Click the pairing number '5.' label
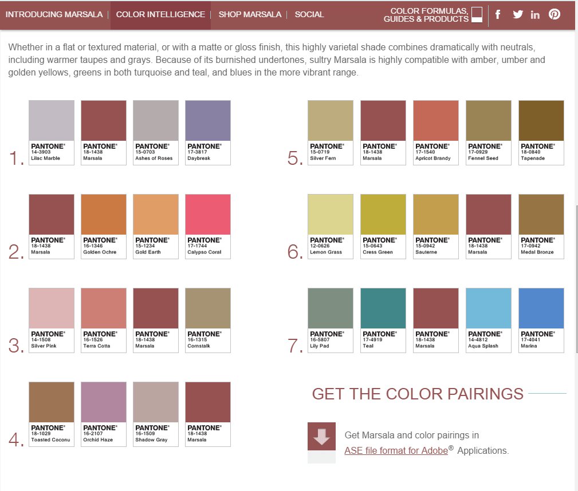578x491 pixels. pyautogui.click(x=295, y=158)
